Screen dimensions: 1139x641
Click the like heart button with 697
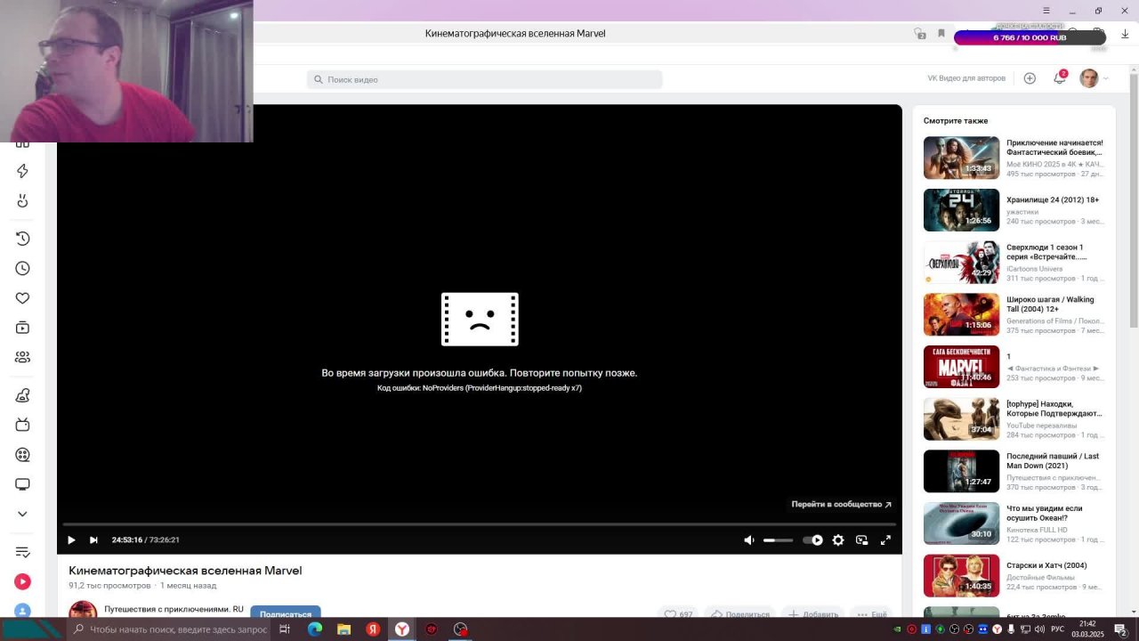pos(678,614)
